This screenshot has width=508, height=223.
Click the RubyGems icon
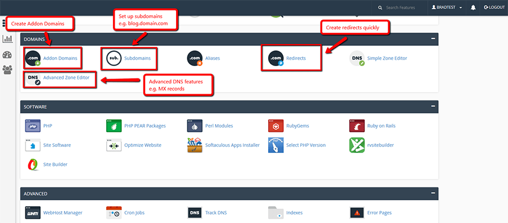[275, 126]
